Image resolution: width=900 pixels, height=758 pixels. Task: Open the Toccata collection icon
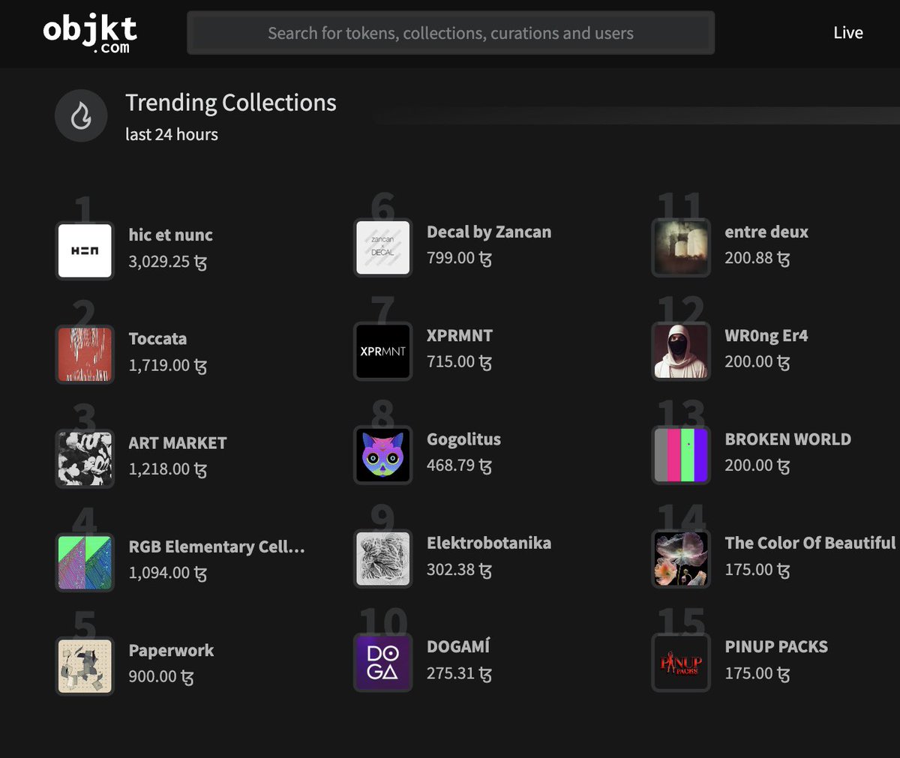85,354
